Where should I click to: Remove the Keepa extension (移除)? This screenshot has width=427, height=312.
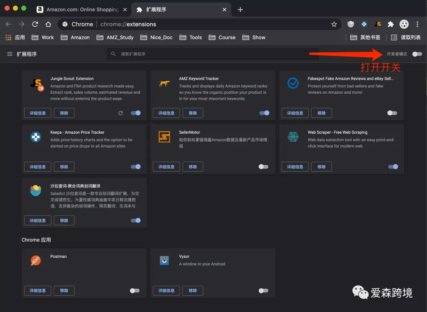(64, 166)
